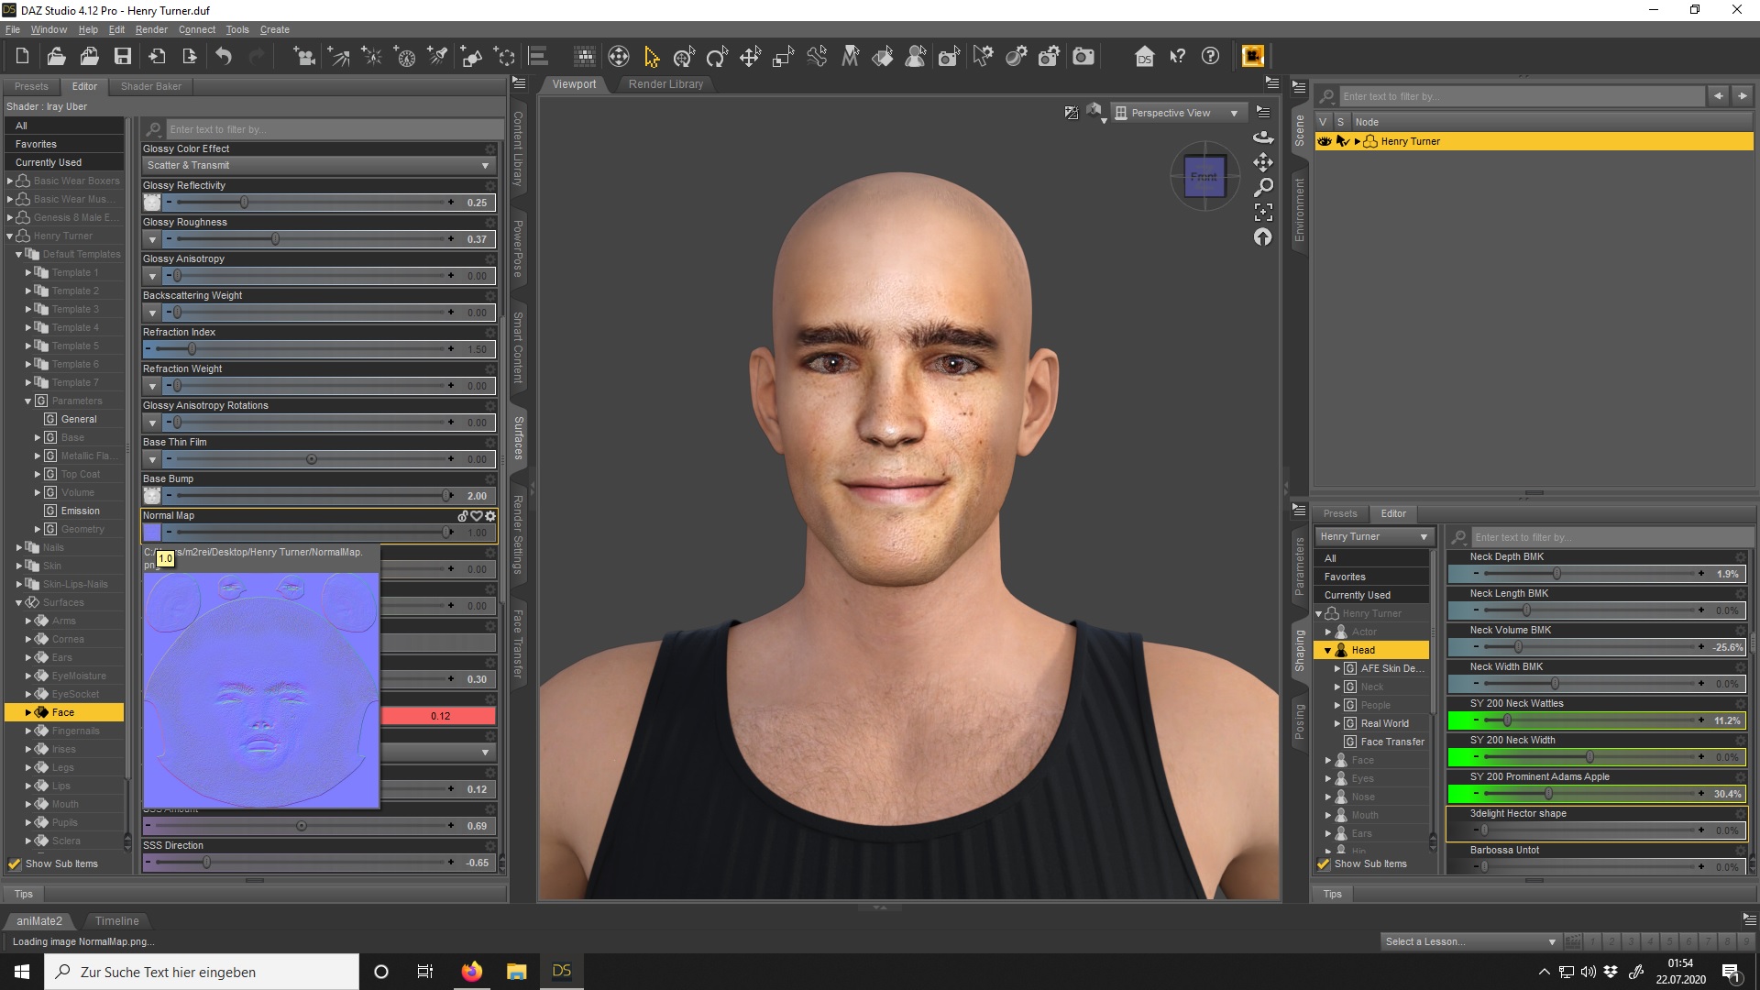Click the Help question mark icon

click(x=1210, y=57)
